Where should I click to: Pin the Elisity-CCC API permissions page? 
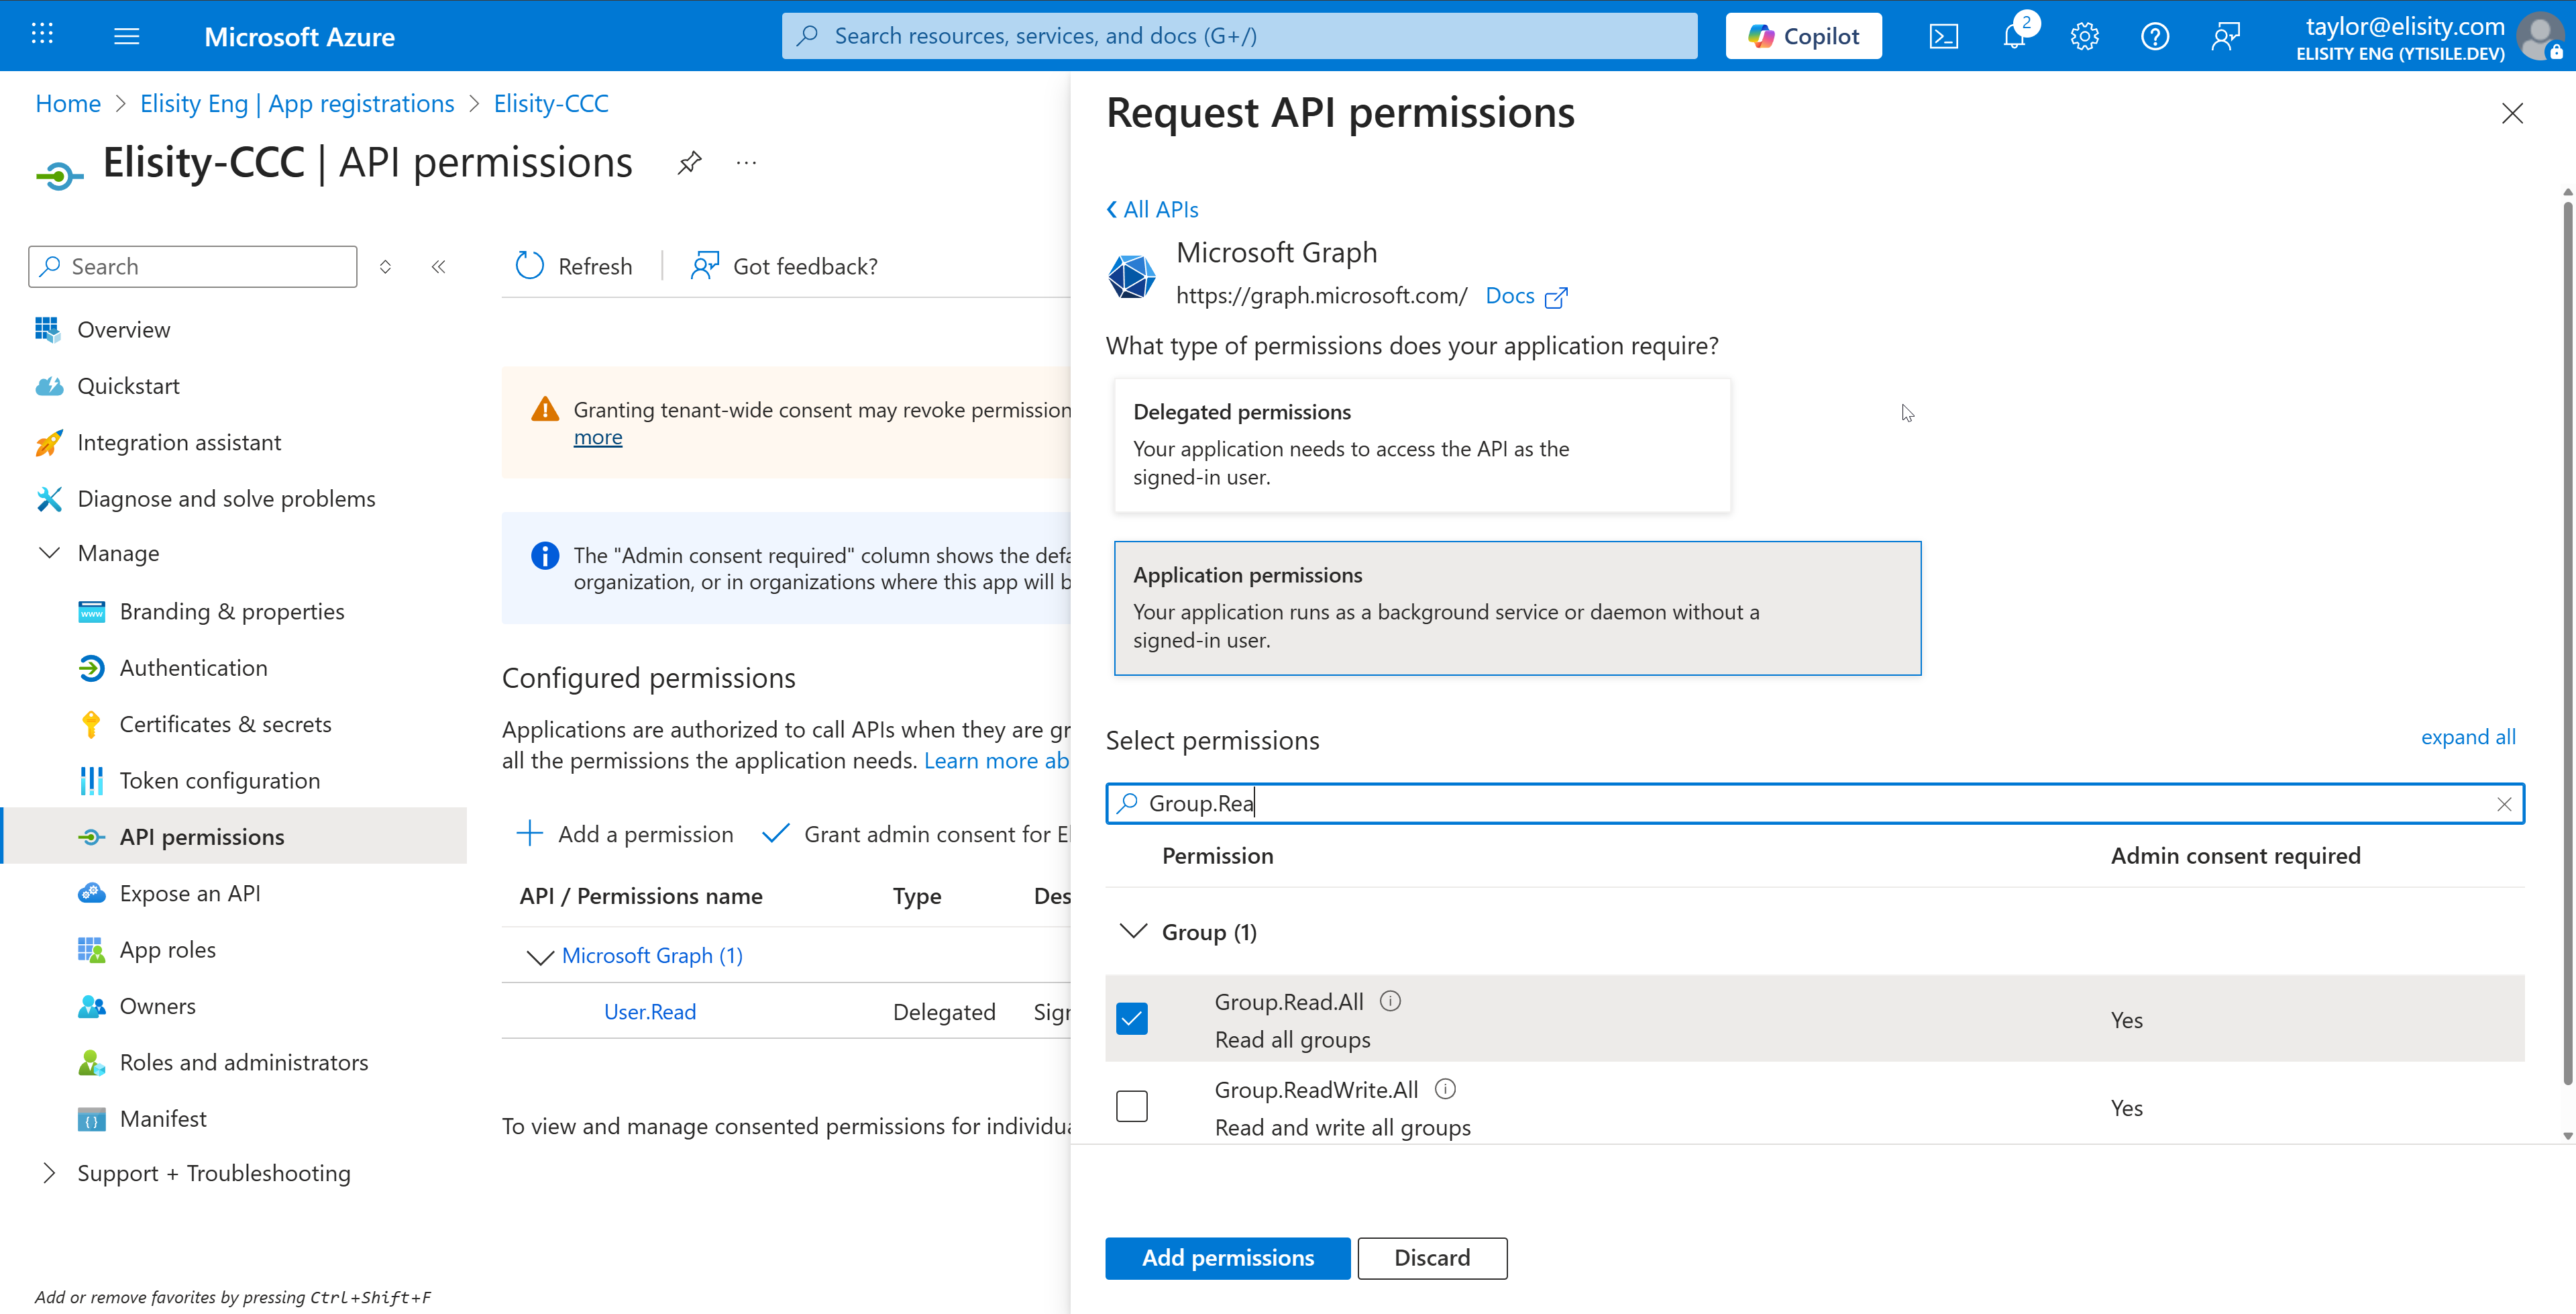click(689, 163)
